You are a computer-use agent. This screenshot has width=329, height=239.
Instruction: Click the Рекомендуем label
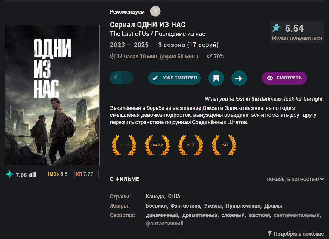(127, 11)
